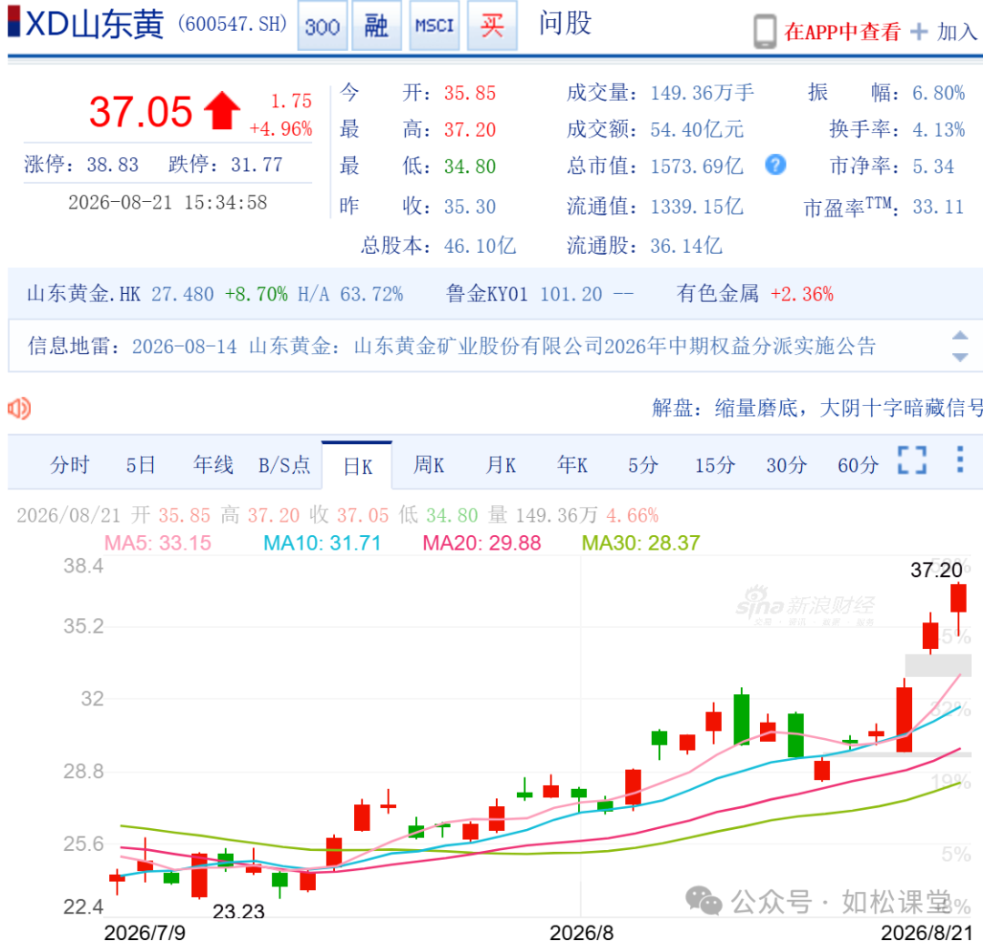Click the MA30: 28.37 indicator label
The image size is (983, 941).
coord(641,543)
